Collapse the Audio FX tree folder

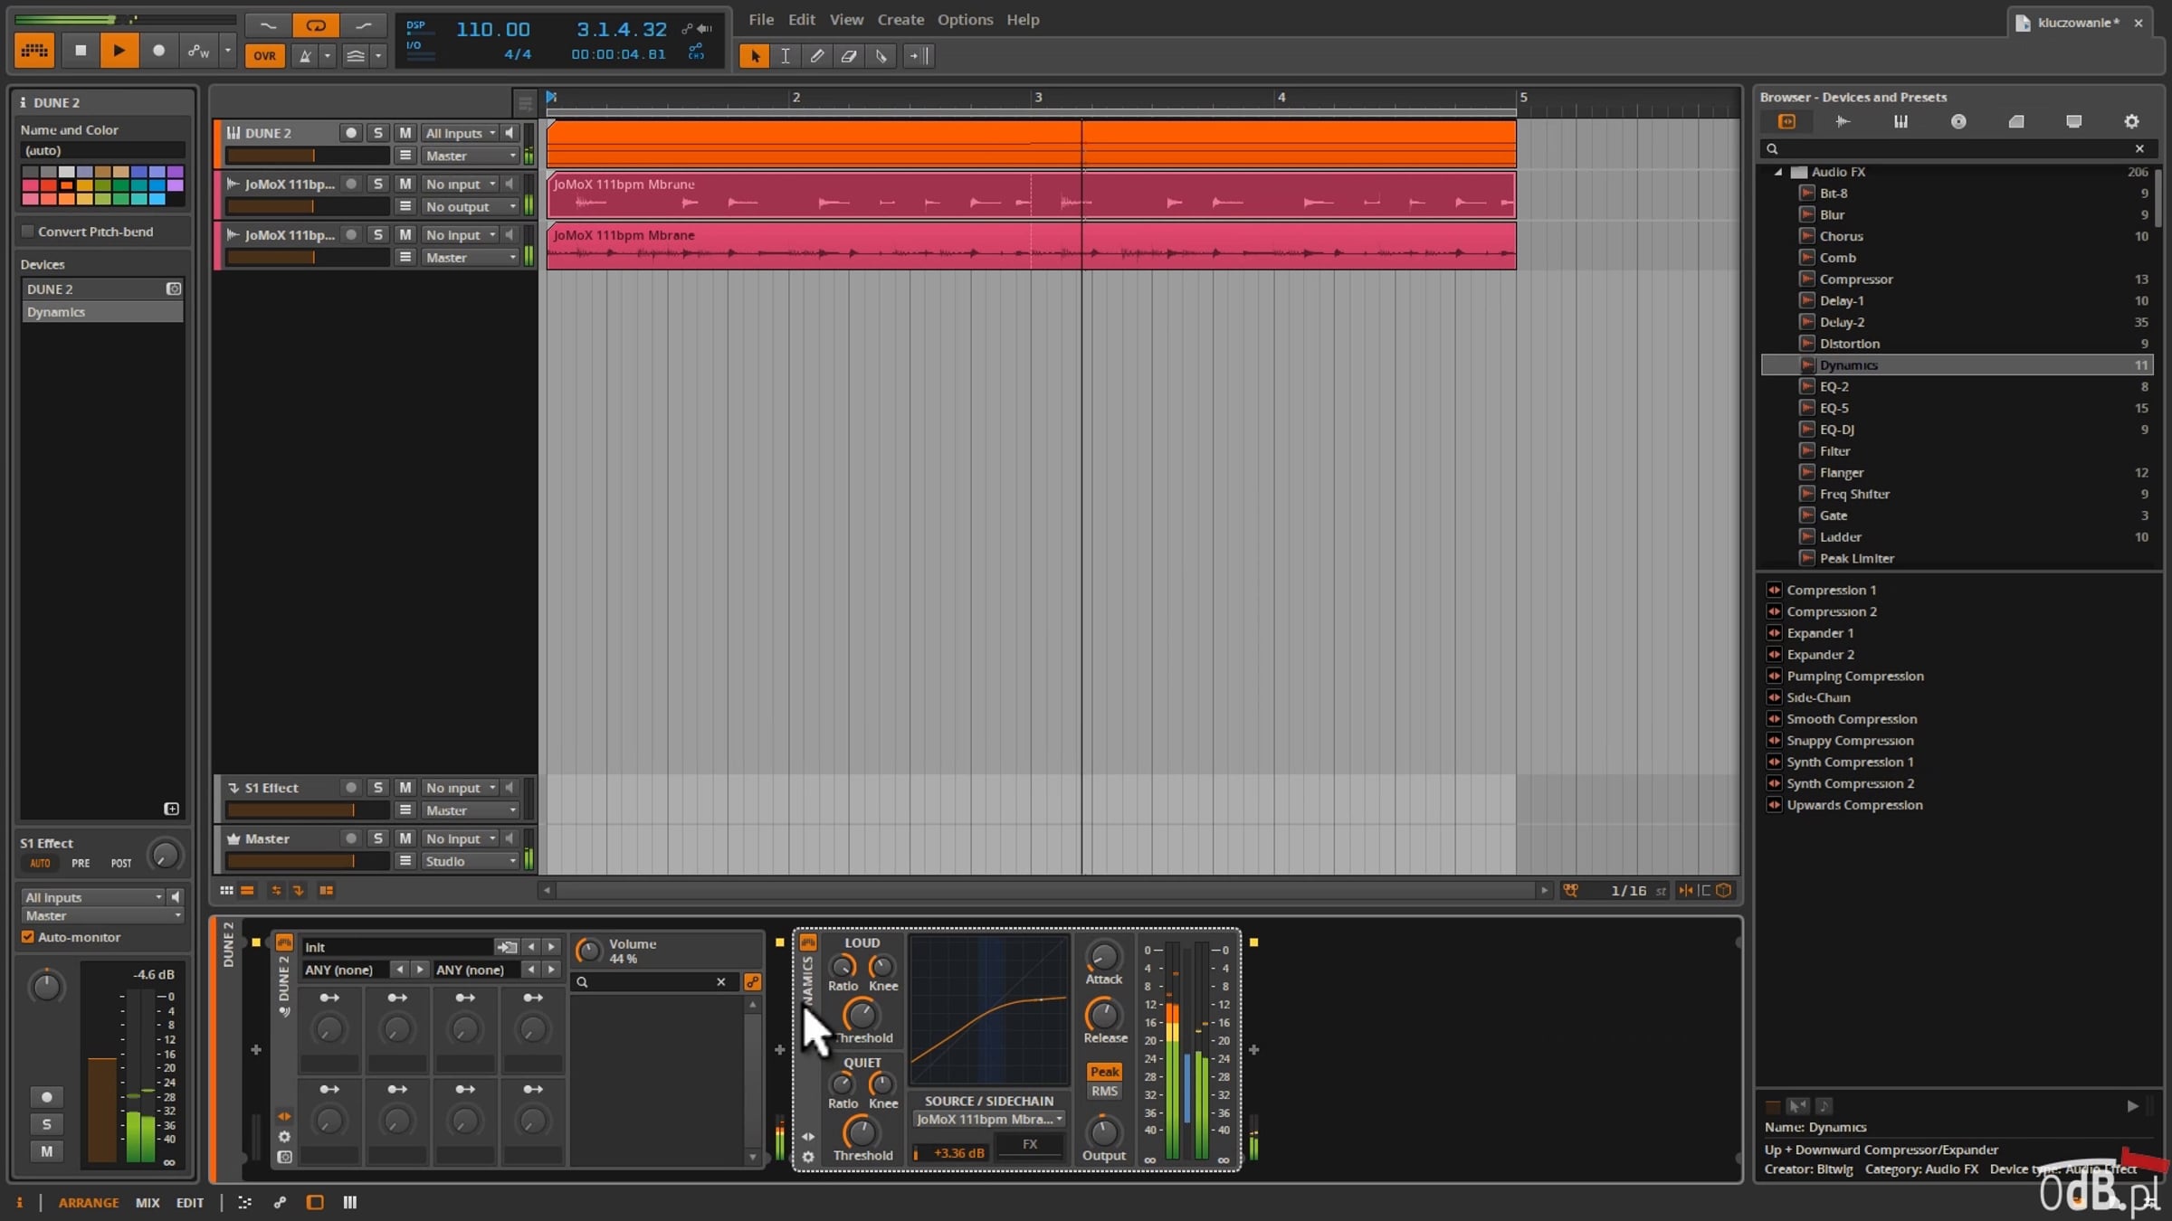tap(1777, 172)
